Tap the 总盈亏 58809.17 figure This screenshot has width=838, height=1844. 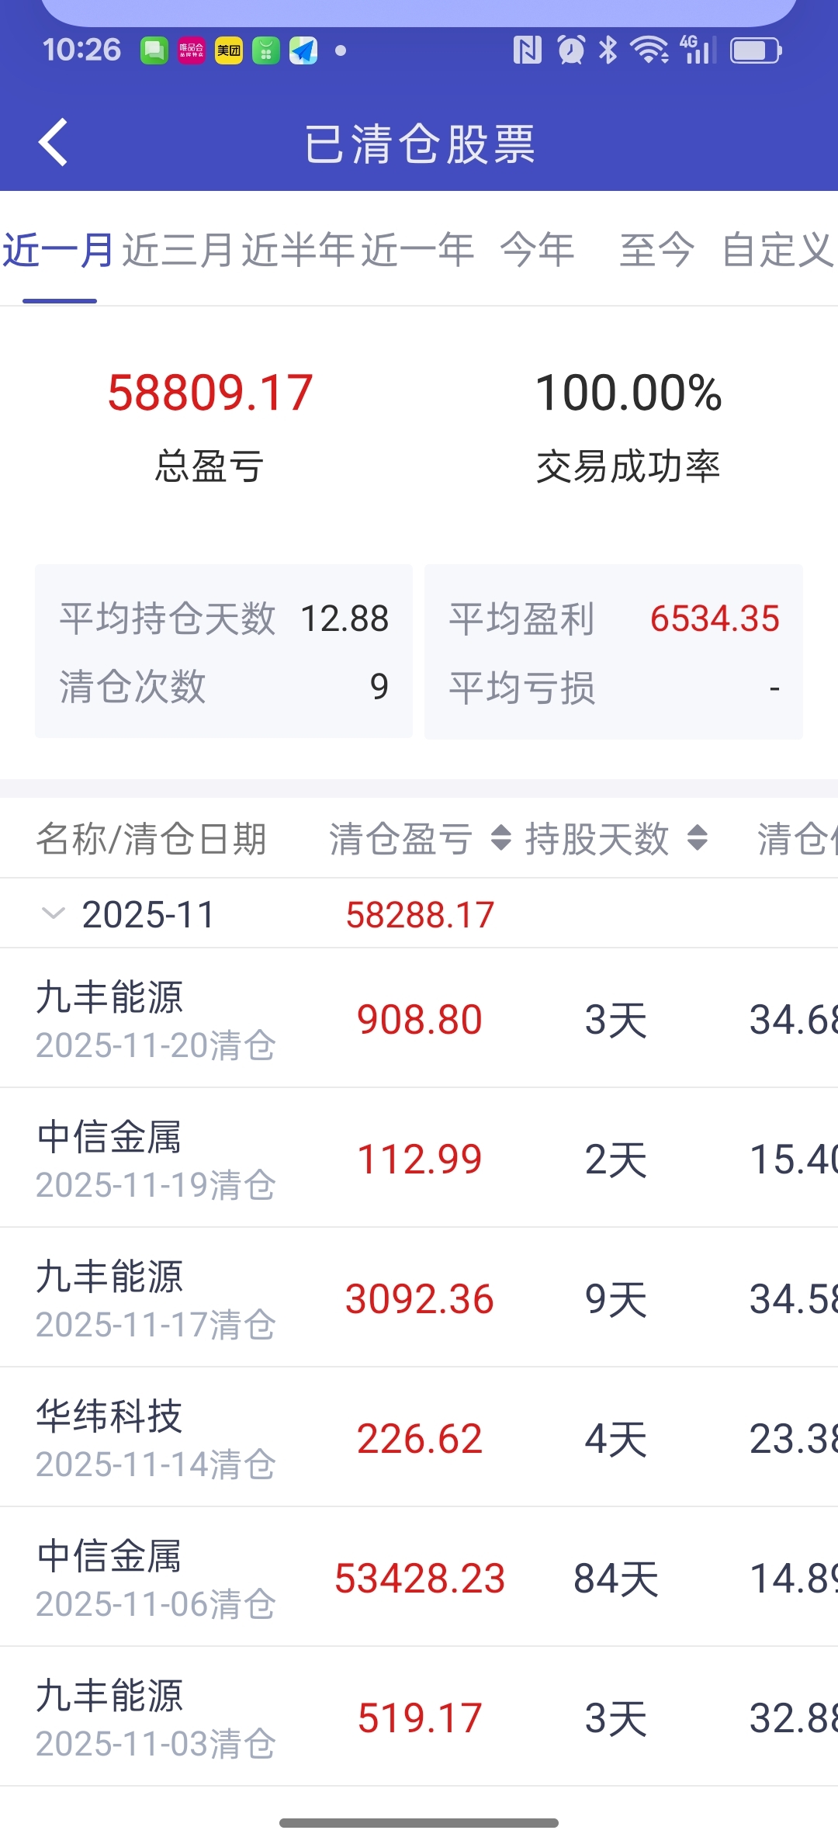coord(210,393)
